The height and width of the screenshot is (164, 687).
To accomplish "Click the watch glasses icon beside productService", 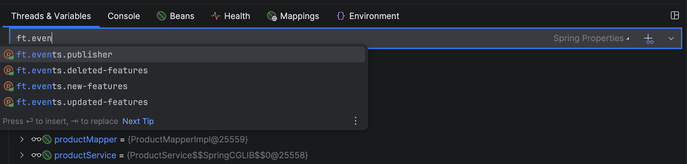I will (36, 155).
